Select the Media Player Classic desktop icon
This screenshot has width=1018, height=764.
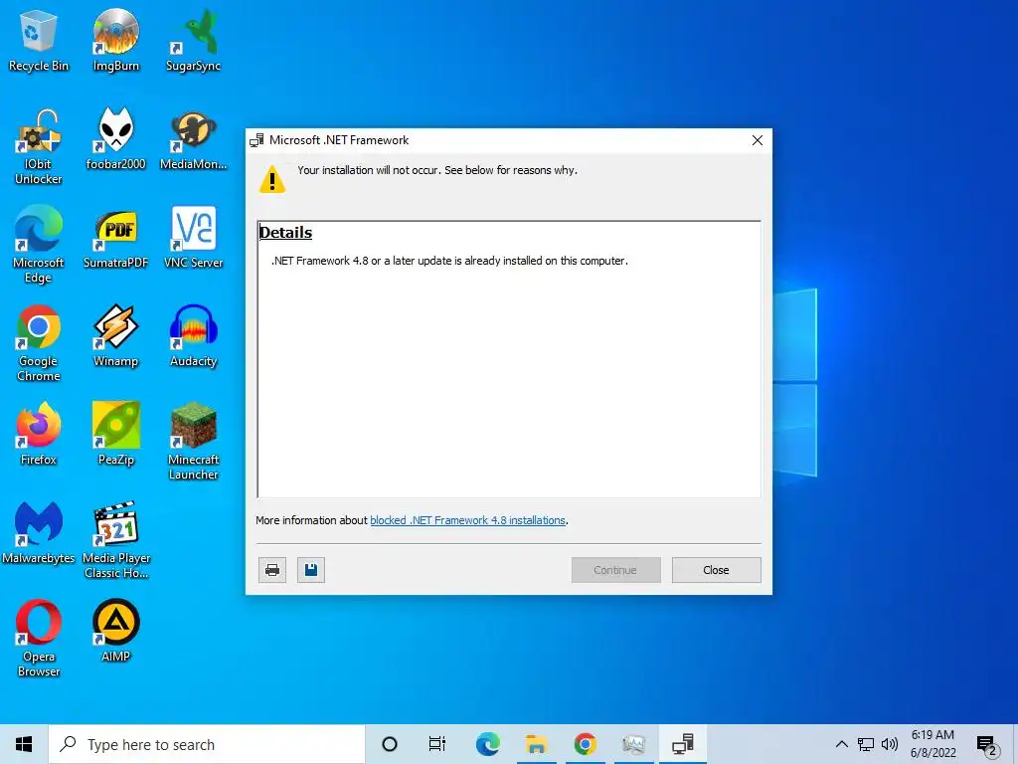point(115,540)
